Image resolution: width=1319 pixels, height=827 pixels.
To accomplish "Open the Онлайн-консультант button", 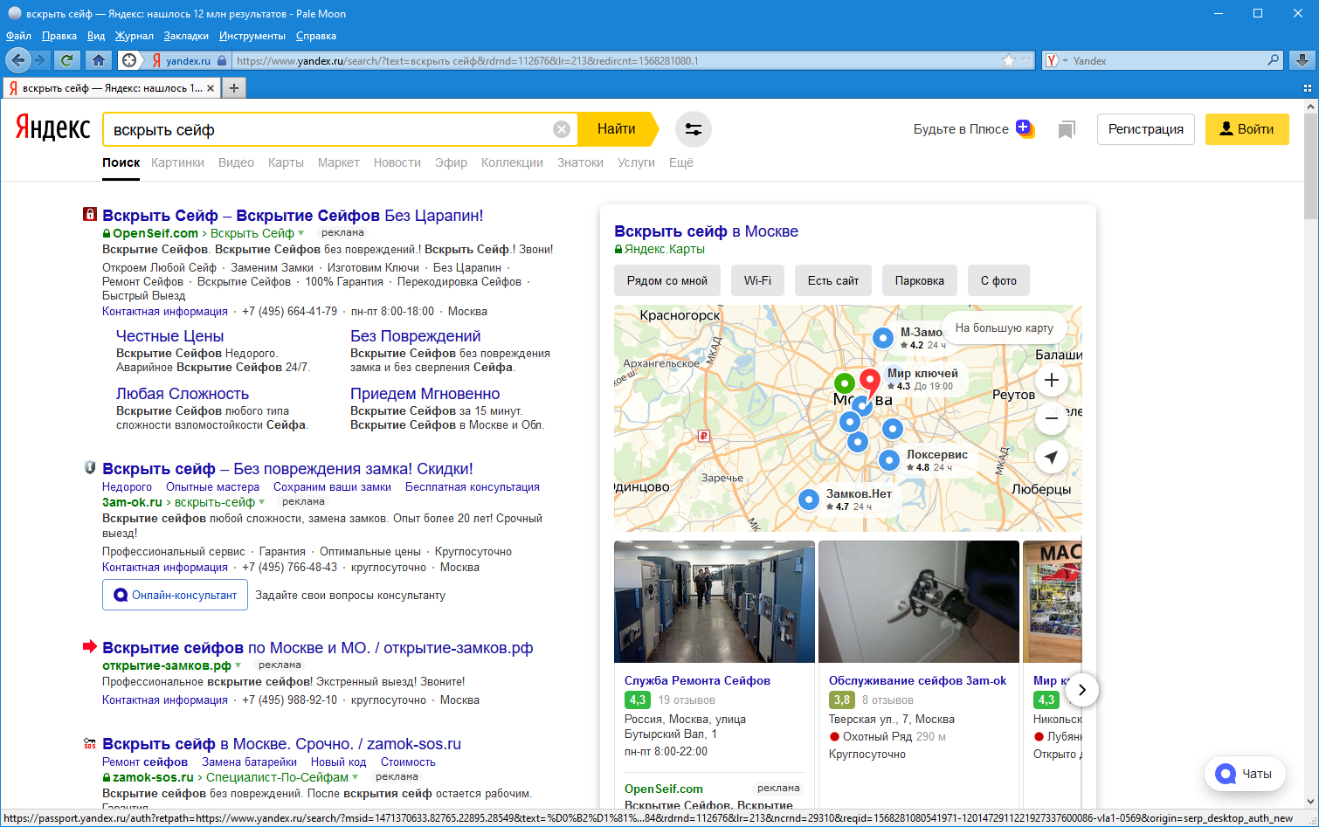I will click(x=175, y=595).
